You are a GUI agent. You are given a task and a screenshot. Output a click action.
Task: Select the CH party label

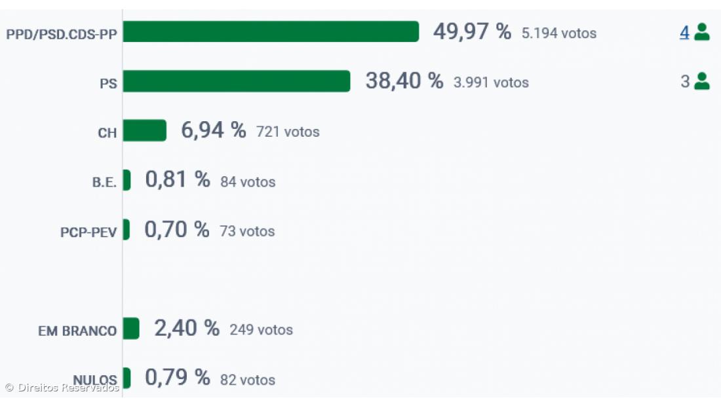(107, 133)
